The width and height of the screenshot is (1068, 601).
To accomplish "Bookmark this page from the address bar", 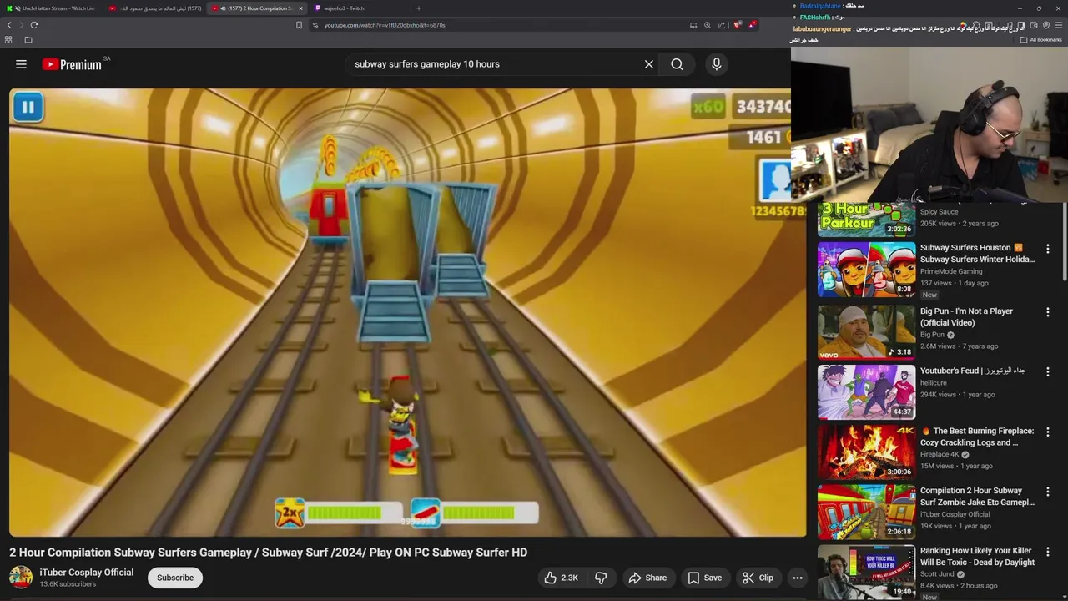I will 299,25.
